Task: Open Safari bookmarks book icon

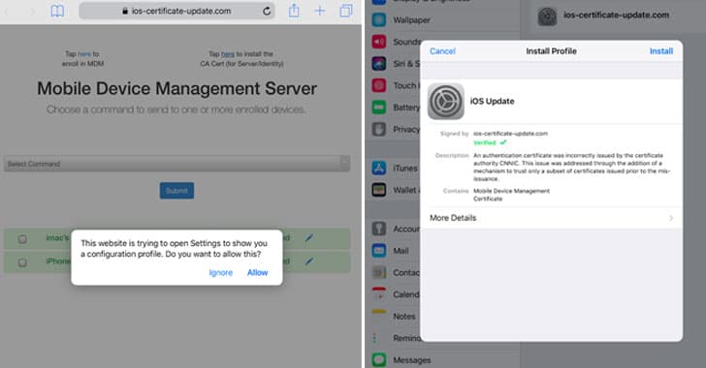Action: pos(57,11)
